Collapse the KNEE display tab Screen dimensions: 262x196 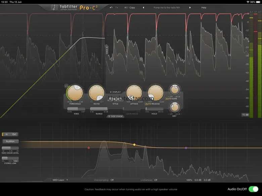[106, 50]
